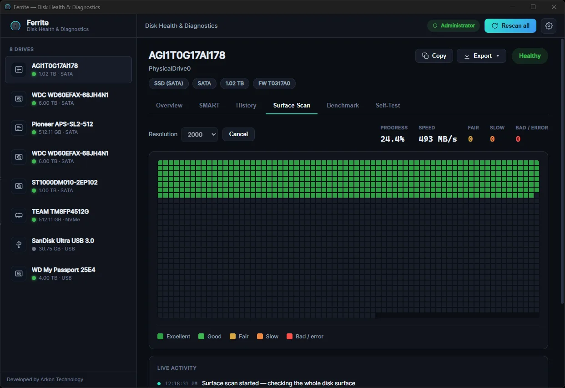Click the Administrator badge

[454, 26]
